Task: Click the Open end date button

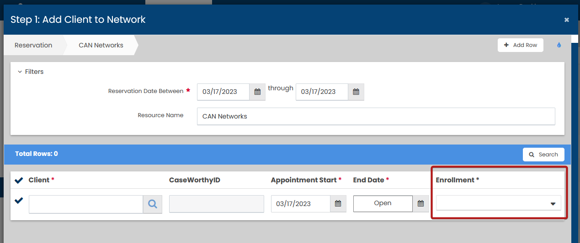Action: 383,203
